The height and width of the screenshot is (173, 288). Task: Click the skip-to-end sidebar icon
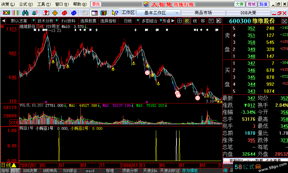click(218, 21)
